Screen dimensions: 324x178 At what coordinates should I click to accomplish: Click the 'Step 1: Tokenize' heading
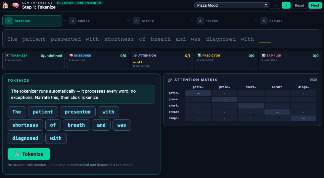click(39, 7)
